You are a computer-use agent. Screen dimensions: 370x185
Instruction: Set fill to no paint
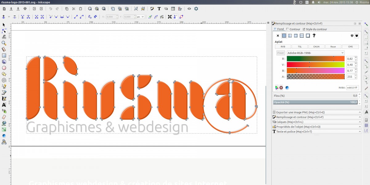pos(278,36)
